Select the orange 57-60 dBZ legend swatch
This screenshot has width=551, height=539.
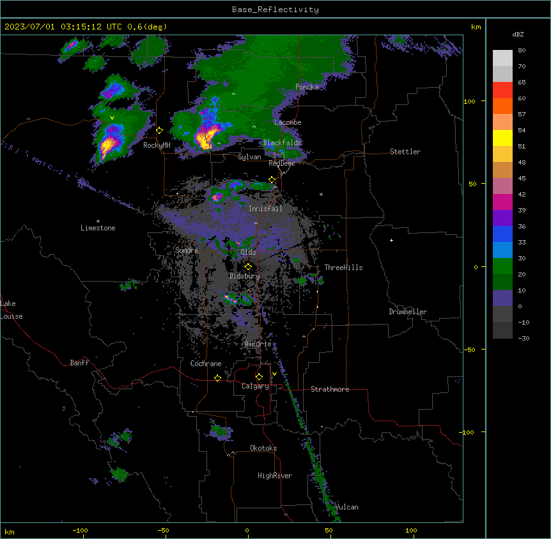pyautogui.click(x=502, y=106)
